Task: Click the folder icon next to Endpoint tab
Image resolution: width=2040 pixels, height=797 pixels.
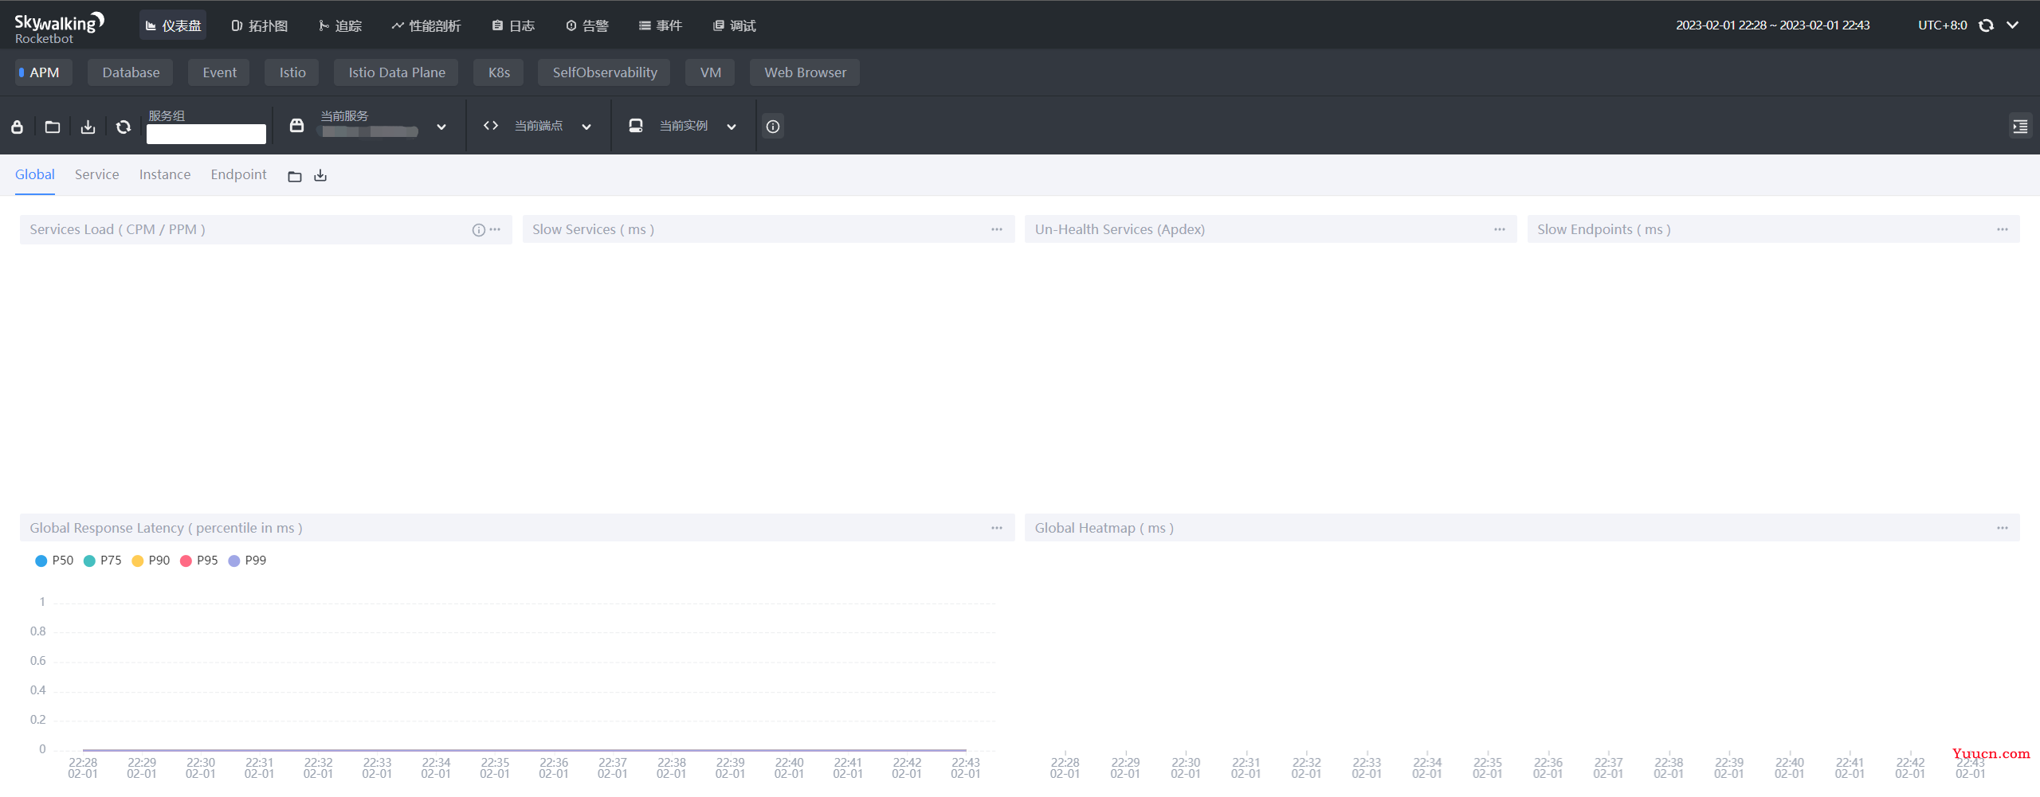Action: tap(295, 176)
